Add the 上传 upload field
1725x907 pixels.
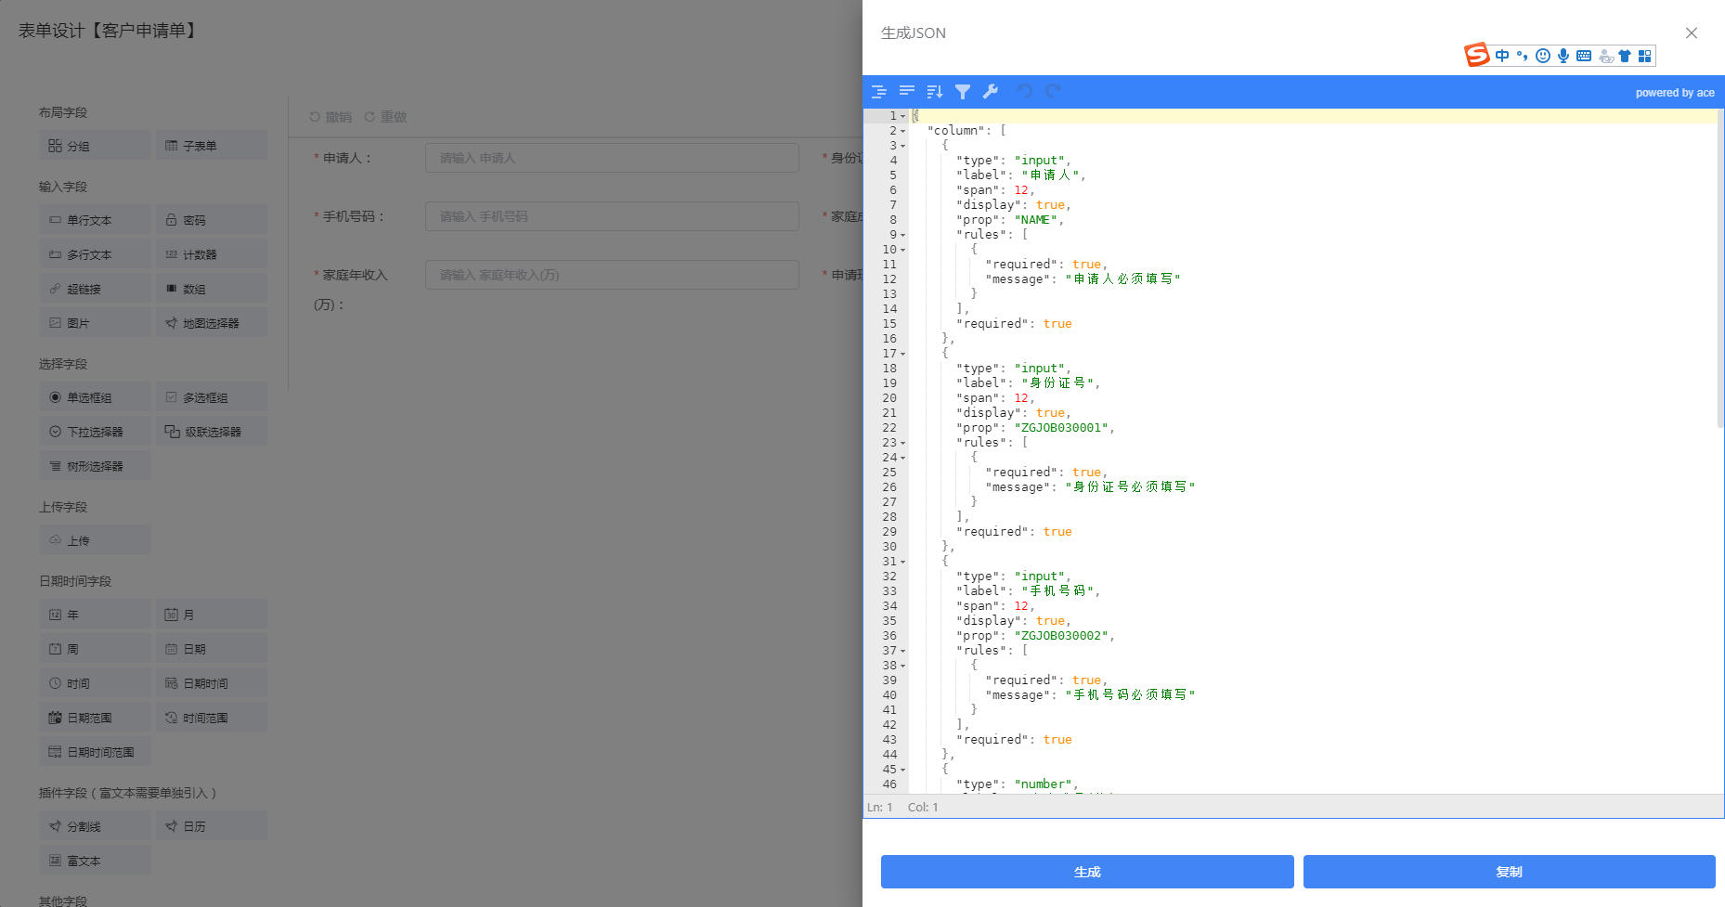(95, 540)
